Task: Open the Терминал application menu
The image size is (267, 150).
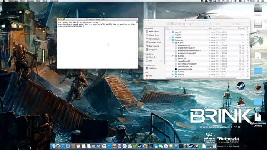Action: (x=12, y=1)
